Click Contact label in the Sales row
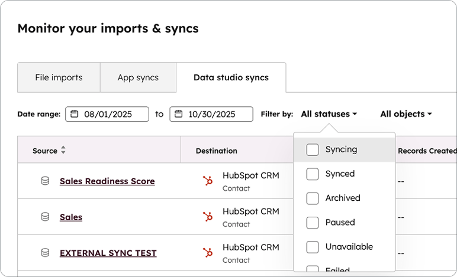 click(236, 224)
